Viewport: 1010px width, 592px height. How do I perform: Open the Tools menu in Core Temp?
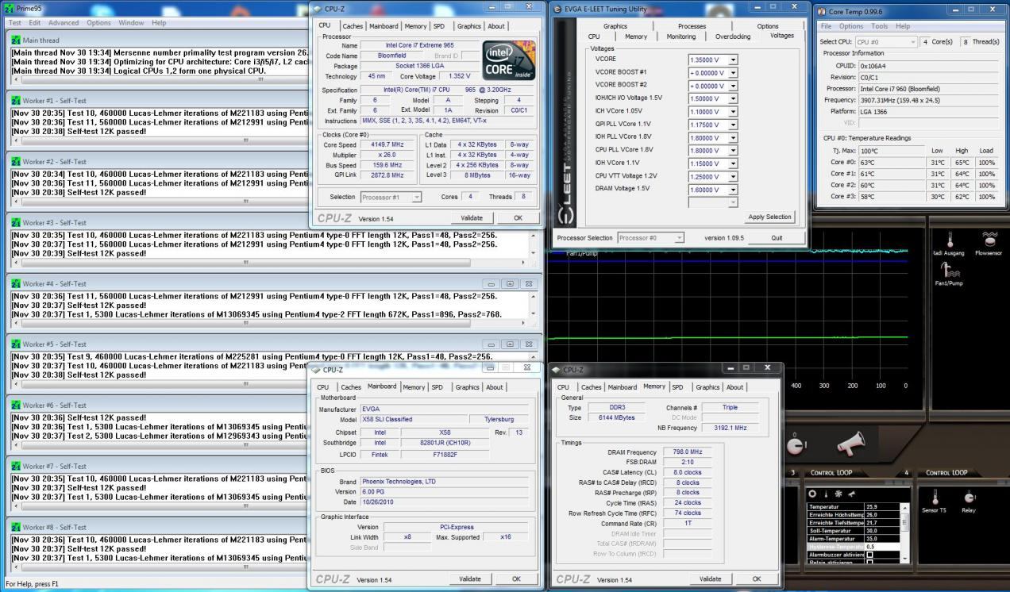(879, 26)
